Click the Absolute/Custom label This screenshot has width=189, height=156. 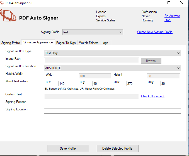(17, 81)
